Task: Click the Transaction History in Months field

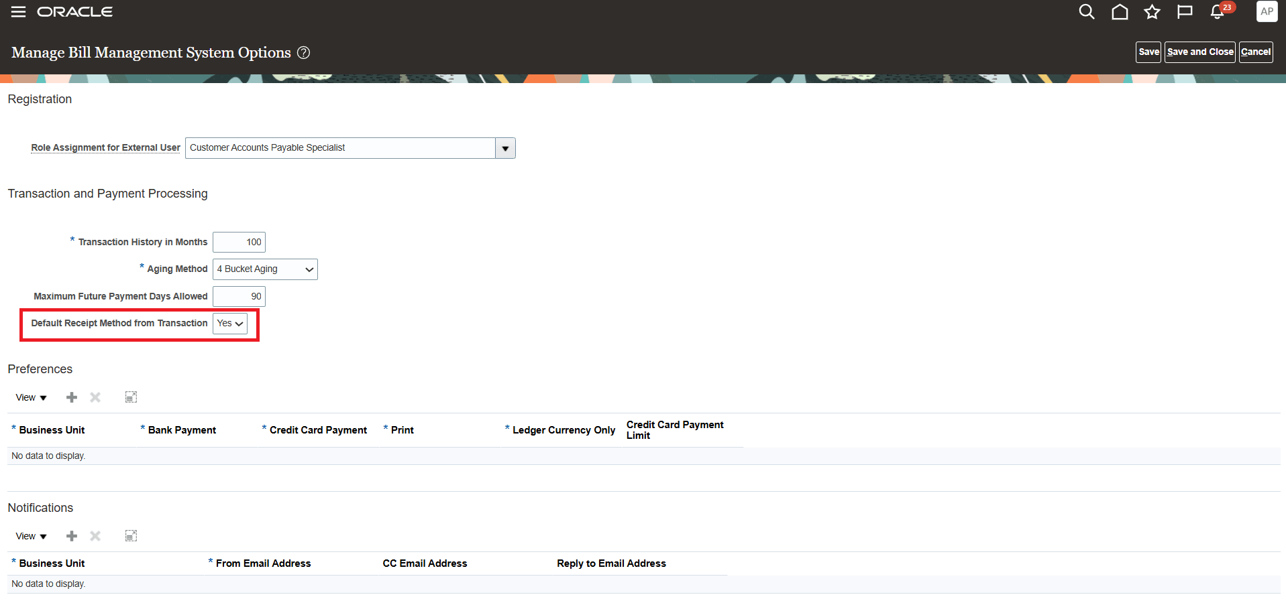Action: [x=239, y=242]
